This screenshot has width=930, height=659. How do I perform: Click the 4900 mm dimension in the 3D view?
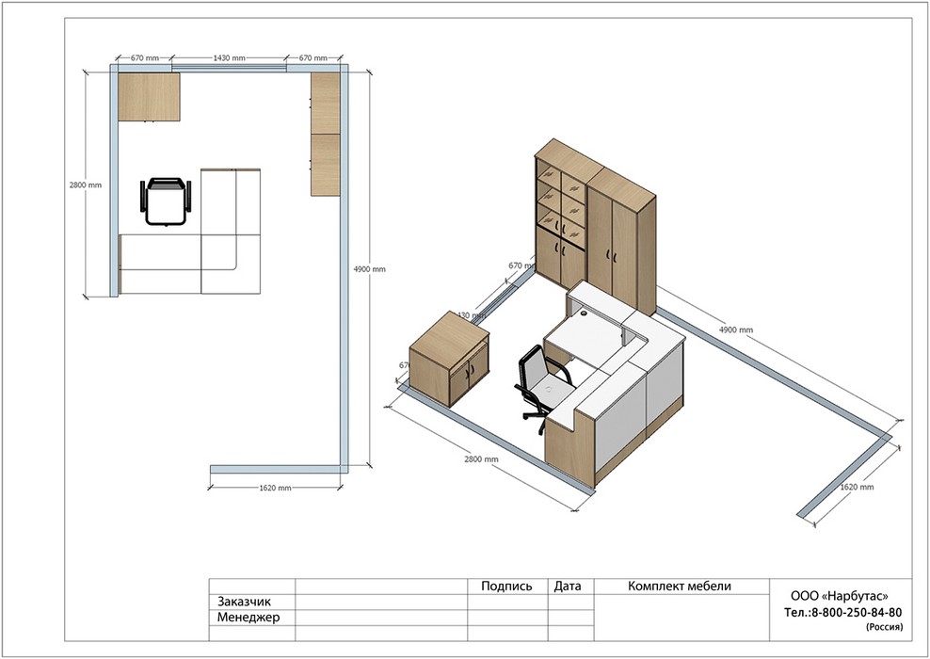click(x=735, y=330)
